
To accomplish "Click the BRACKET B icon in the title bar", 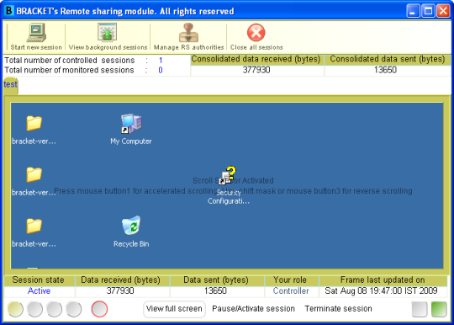I will tap(9, 11).
